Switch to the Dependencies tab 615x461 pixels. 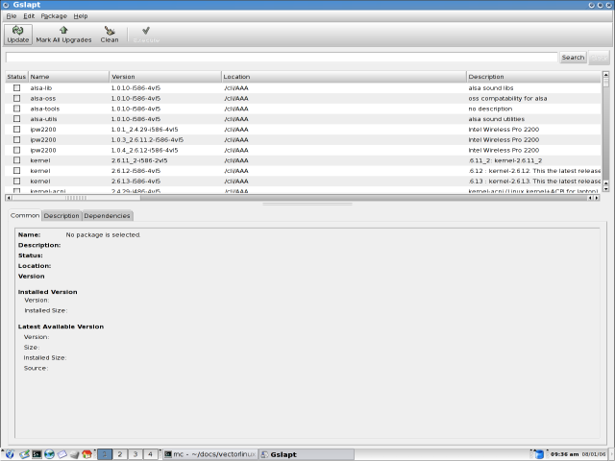pos(107,215)
